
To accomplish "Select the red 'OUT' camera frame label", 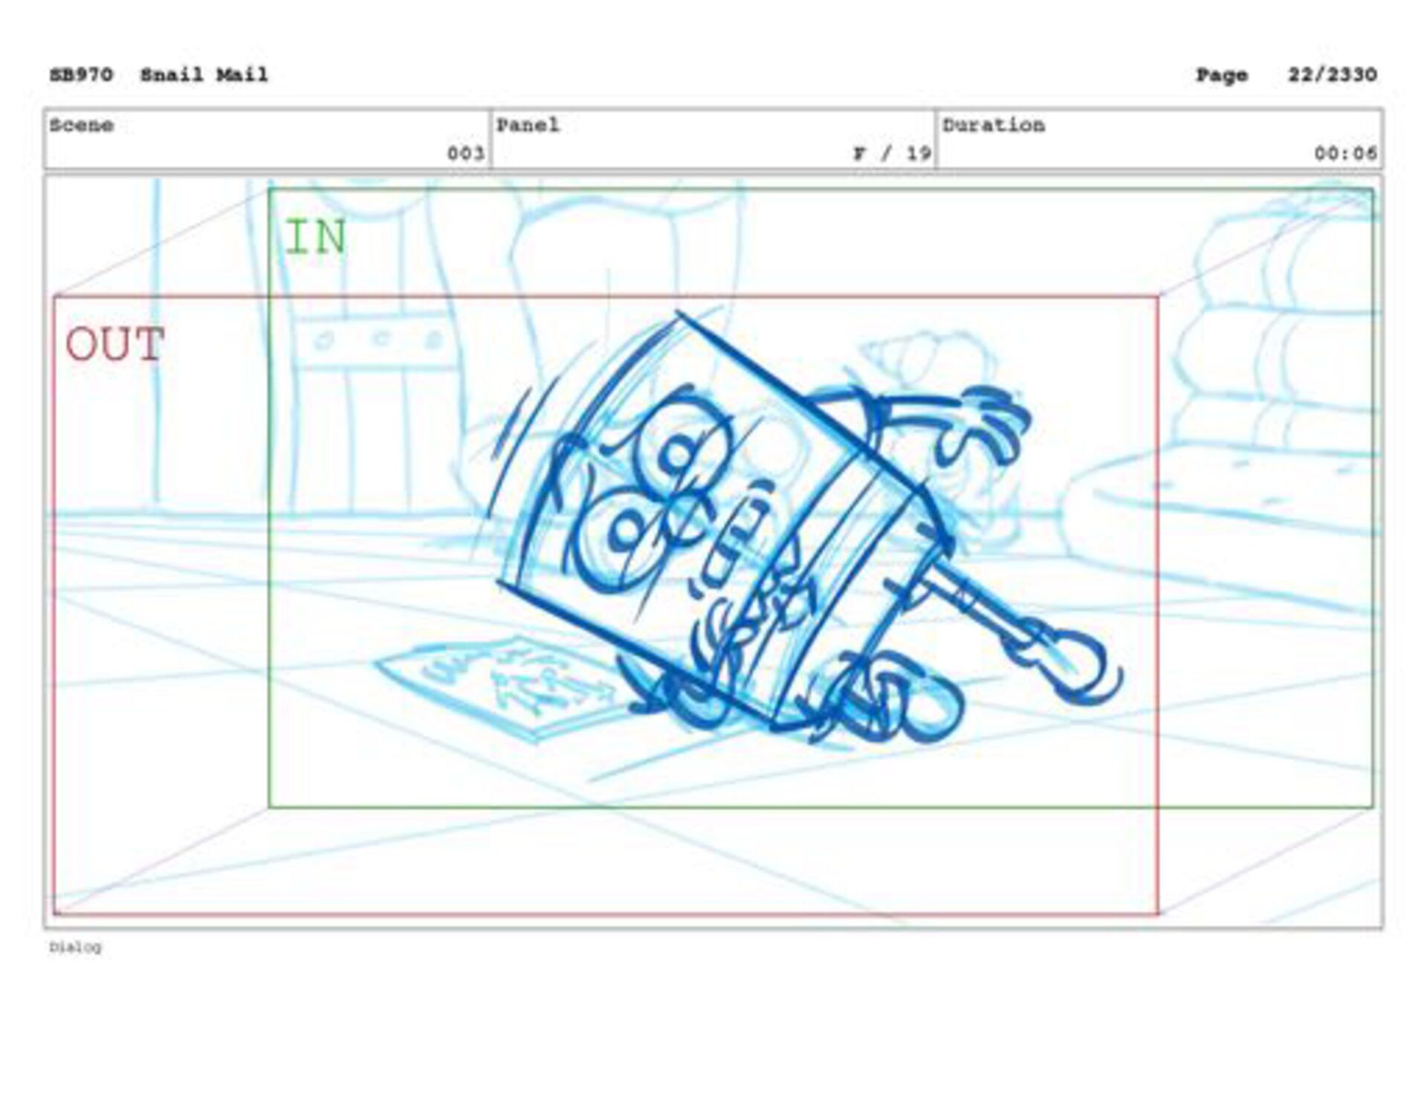I will pos(115,344).
